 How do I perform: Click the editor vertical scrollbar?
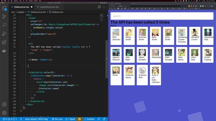(x=107, y=59)
